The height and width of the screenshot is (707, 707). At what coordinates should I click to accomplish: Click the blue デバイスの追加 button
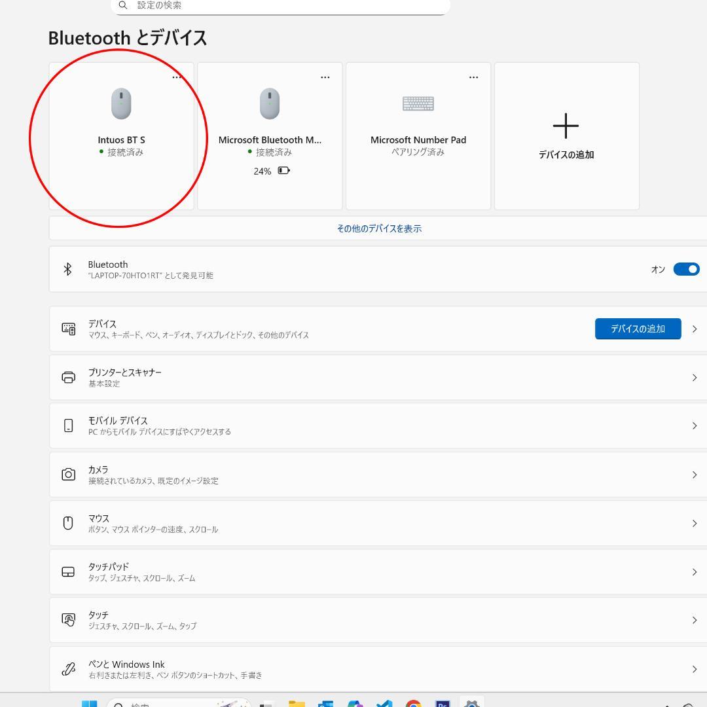(638, 329)
